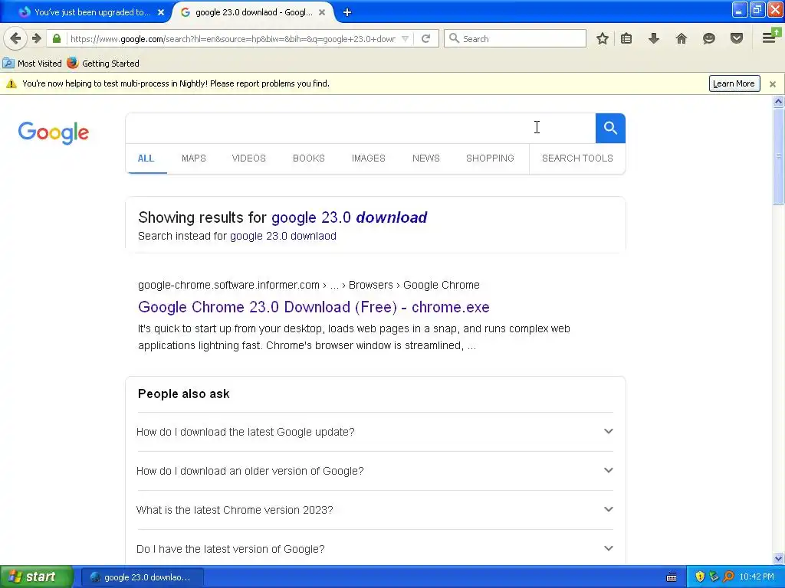Switch to the BOOKS tab
Image resolution: width=785 pixels, height=588 pixels.
tap(309, 158)
